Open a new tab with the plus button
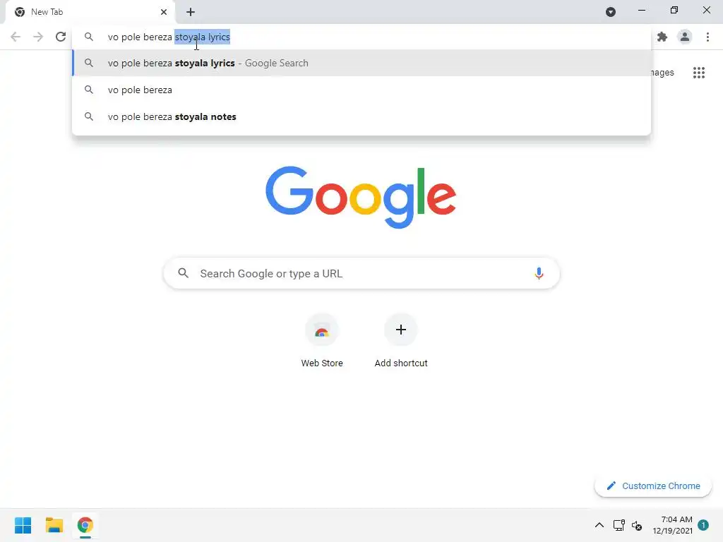The width and height of the screenshot is (723, 542). (191, 12)
